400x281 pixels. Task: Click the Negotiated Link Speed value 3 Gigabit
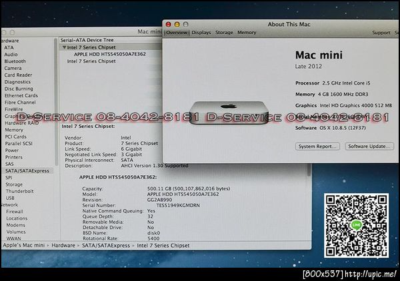click(131, 154)
